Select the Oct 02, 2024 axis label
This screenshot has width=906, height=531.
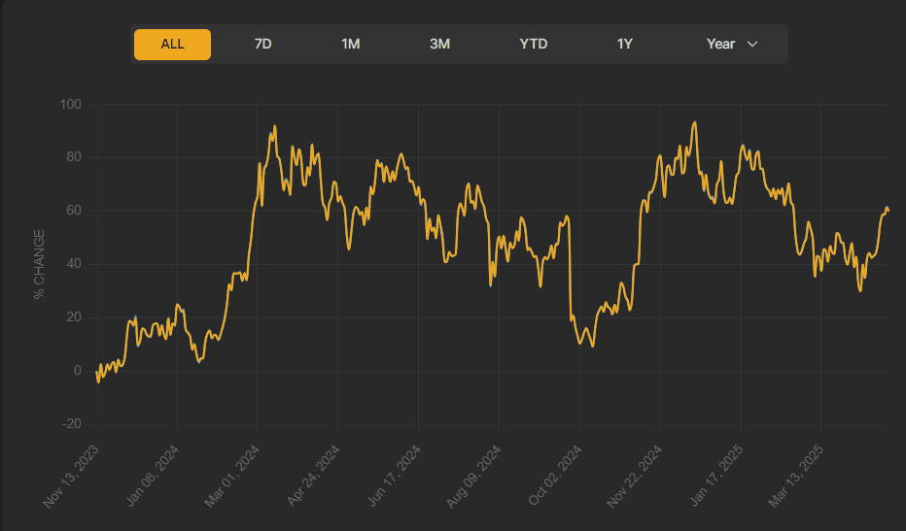point(556,476)
